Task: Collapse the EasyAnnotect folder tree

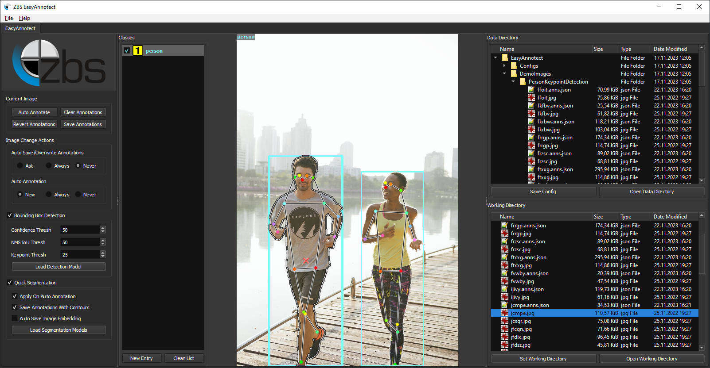Action: (495, 58)
